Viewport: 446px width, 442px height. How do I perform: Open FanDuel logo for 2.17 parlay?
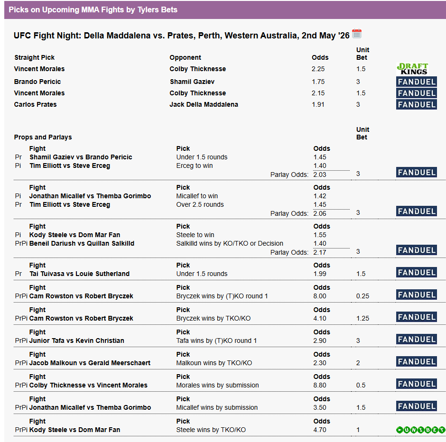tap(417, 250)
